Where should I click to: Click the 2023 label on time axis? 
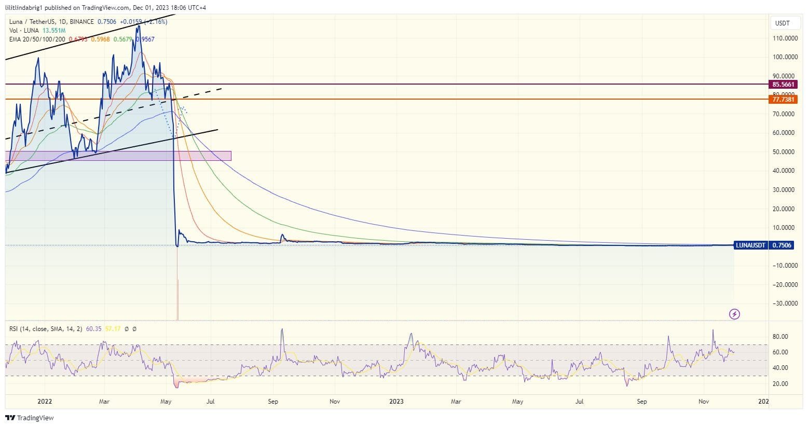(x=396, y=402)
